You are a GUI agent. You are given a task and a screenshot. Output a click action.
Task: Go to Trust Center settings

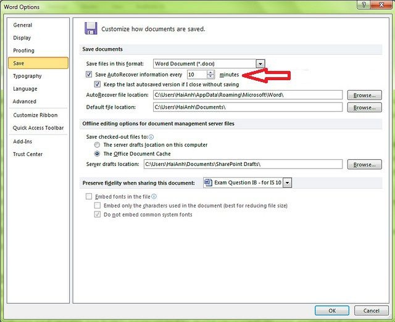pos(28,154)
